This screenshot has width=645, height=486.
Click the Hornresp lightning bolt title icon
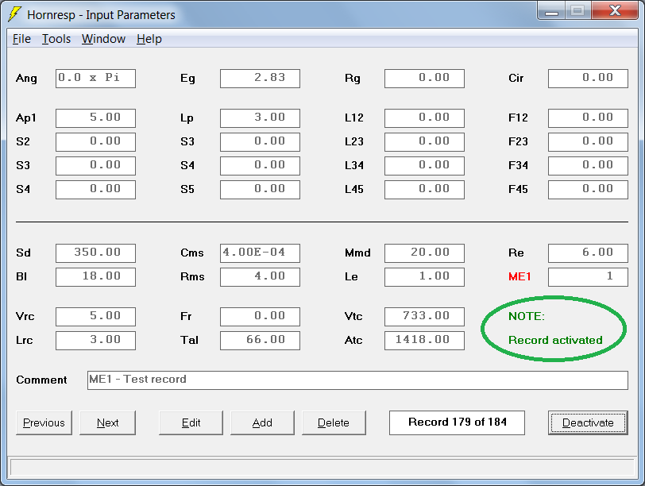tap(15, 14)
